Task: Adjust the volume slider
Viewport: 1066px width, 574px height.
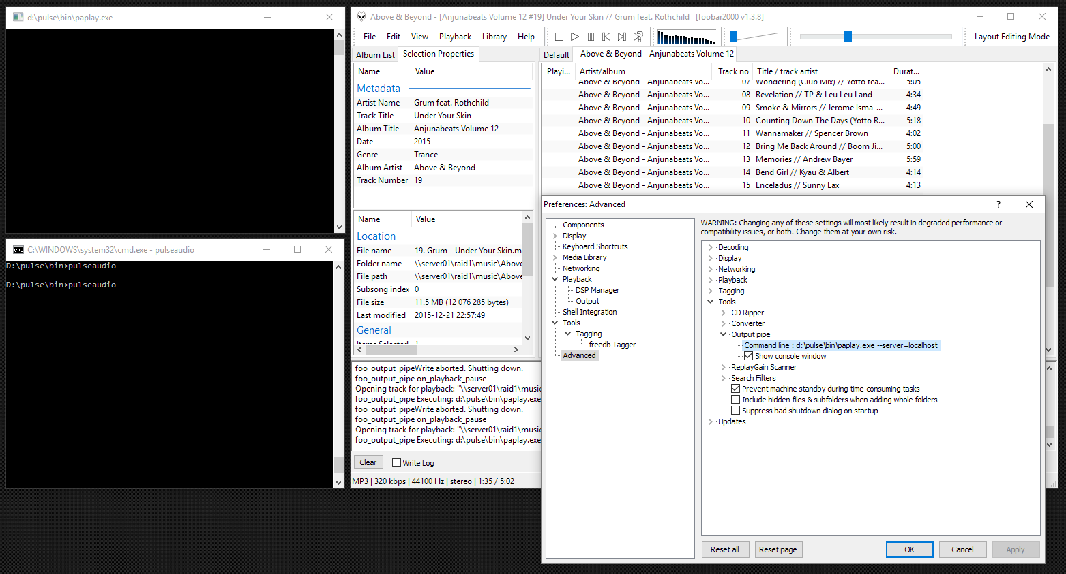Action: pos(734,36)
